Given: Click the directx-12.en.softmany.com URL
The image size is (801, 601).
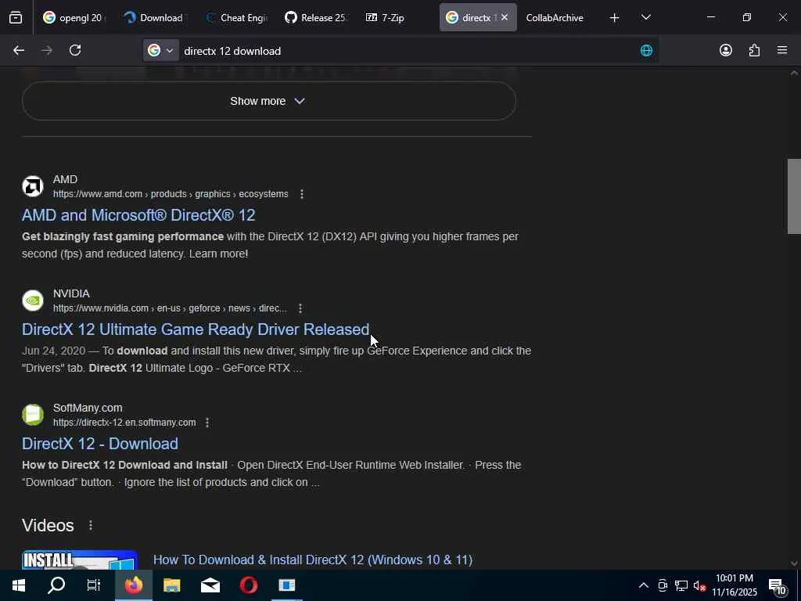Looking at the screenshot, I should click(124, 423).
